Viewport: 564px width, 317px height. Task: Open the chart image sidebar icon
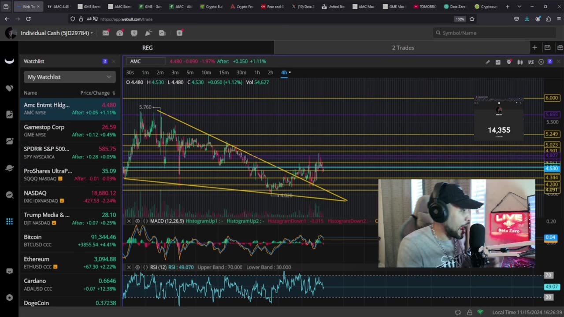[9, 141]
